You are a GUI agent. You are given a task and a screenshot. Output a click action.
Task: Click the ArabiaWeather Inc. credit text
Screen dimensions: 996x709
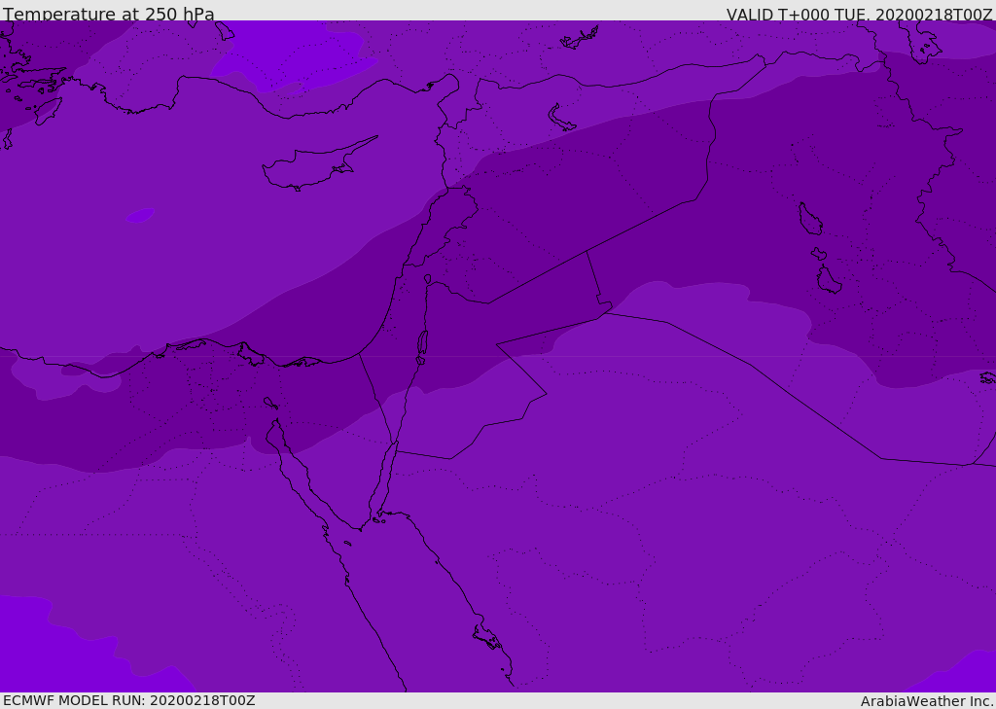[x=927, y=701]
